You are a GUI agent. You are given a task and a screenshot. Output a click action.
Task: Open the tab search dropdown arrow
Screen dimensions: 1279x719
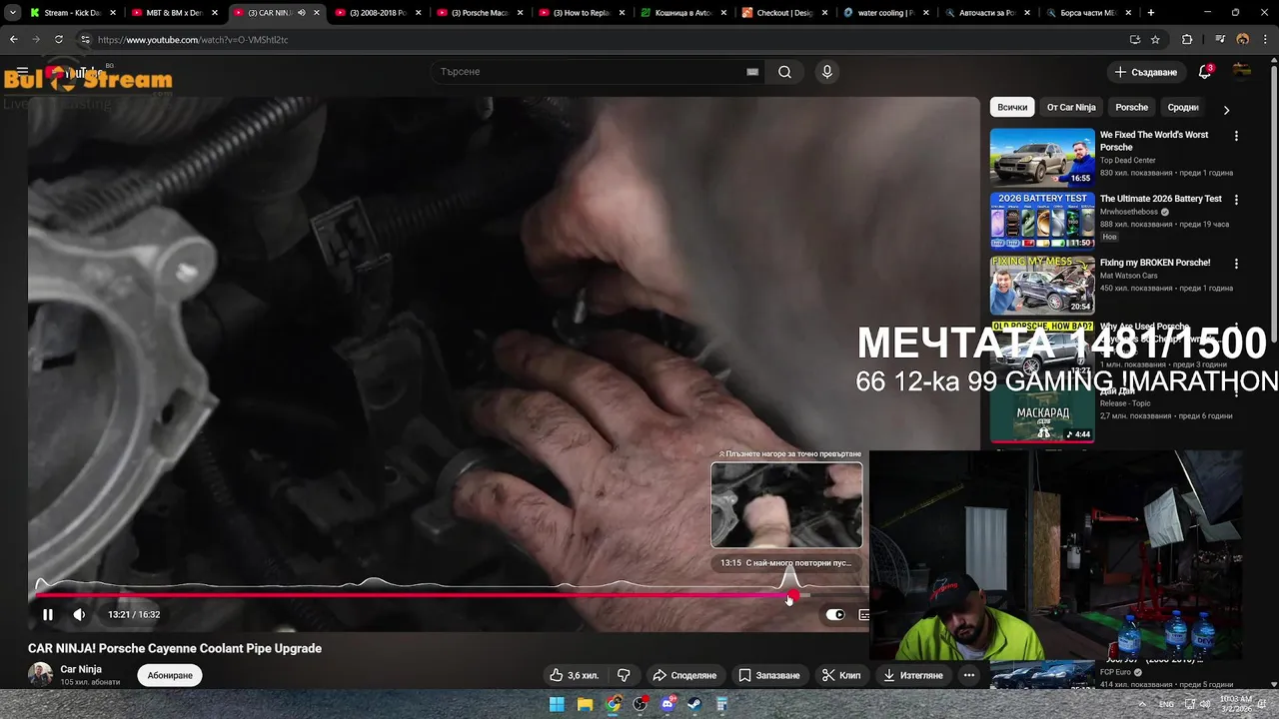pyautogui.click(x=12, y=13)
